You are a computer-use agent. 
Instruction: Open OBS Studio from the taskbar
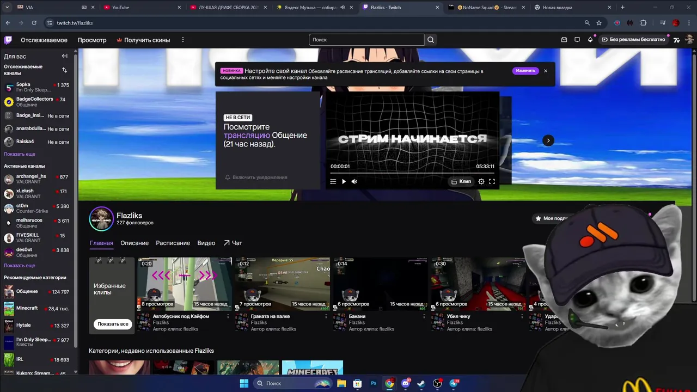click(x=437, y=383)
